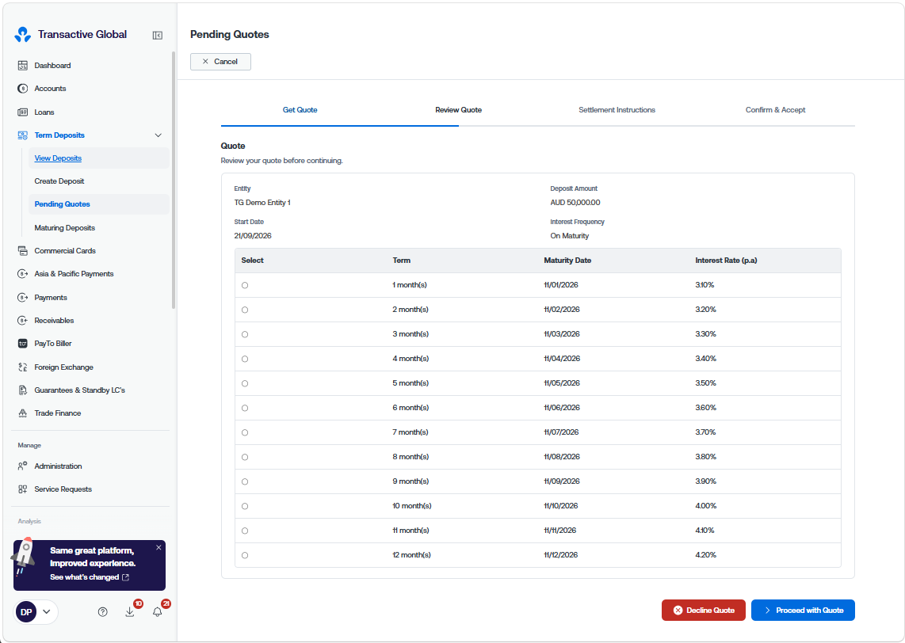Click the Cancel button
The width and height of the screenshot is (905, 643).
(x=220, y=62)
